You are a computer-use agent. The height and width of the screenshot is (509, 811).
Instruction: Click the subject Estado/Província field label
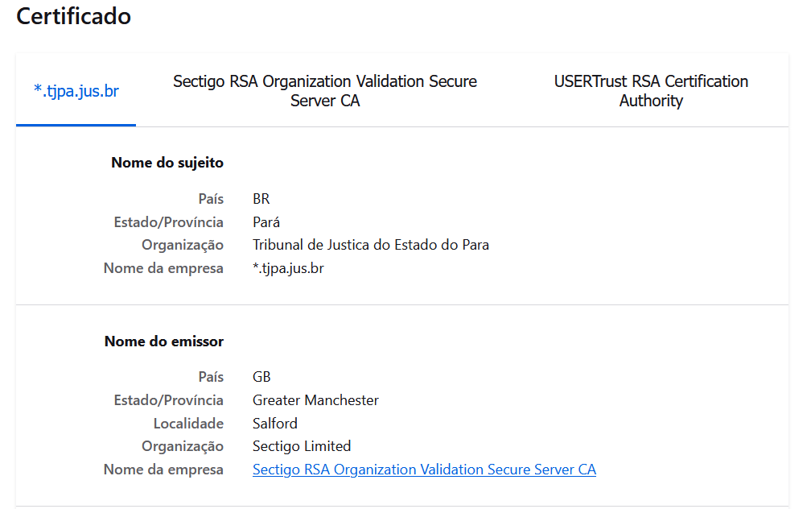click(169, 222)
